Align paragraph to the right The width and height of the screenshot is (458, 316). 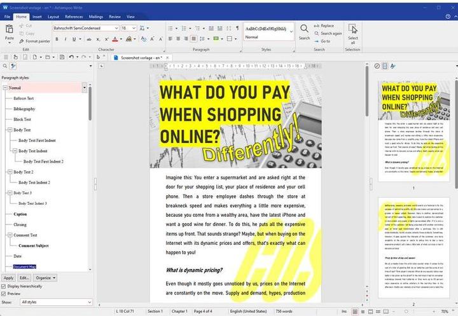click(186, 39)
